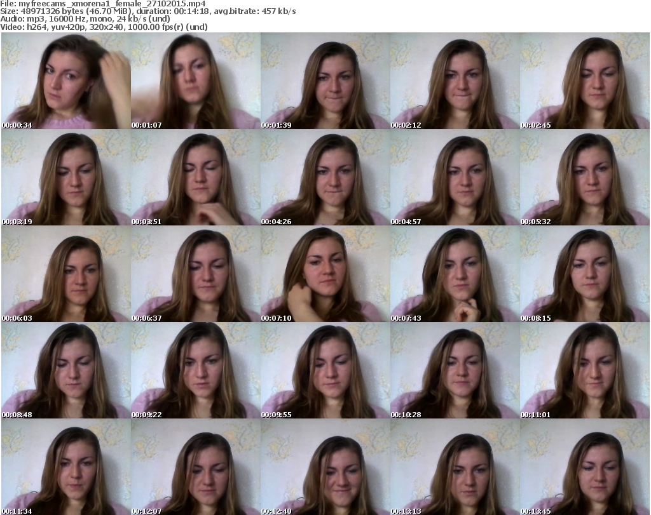View the frame stamped 00:11:34
Screen dimensions: 651x515
[x=66, y=467]
